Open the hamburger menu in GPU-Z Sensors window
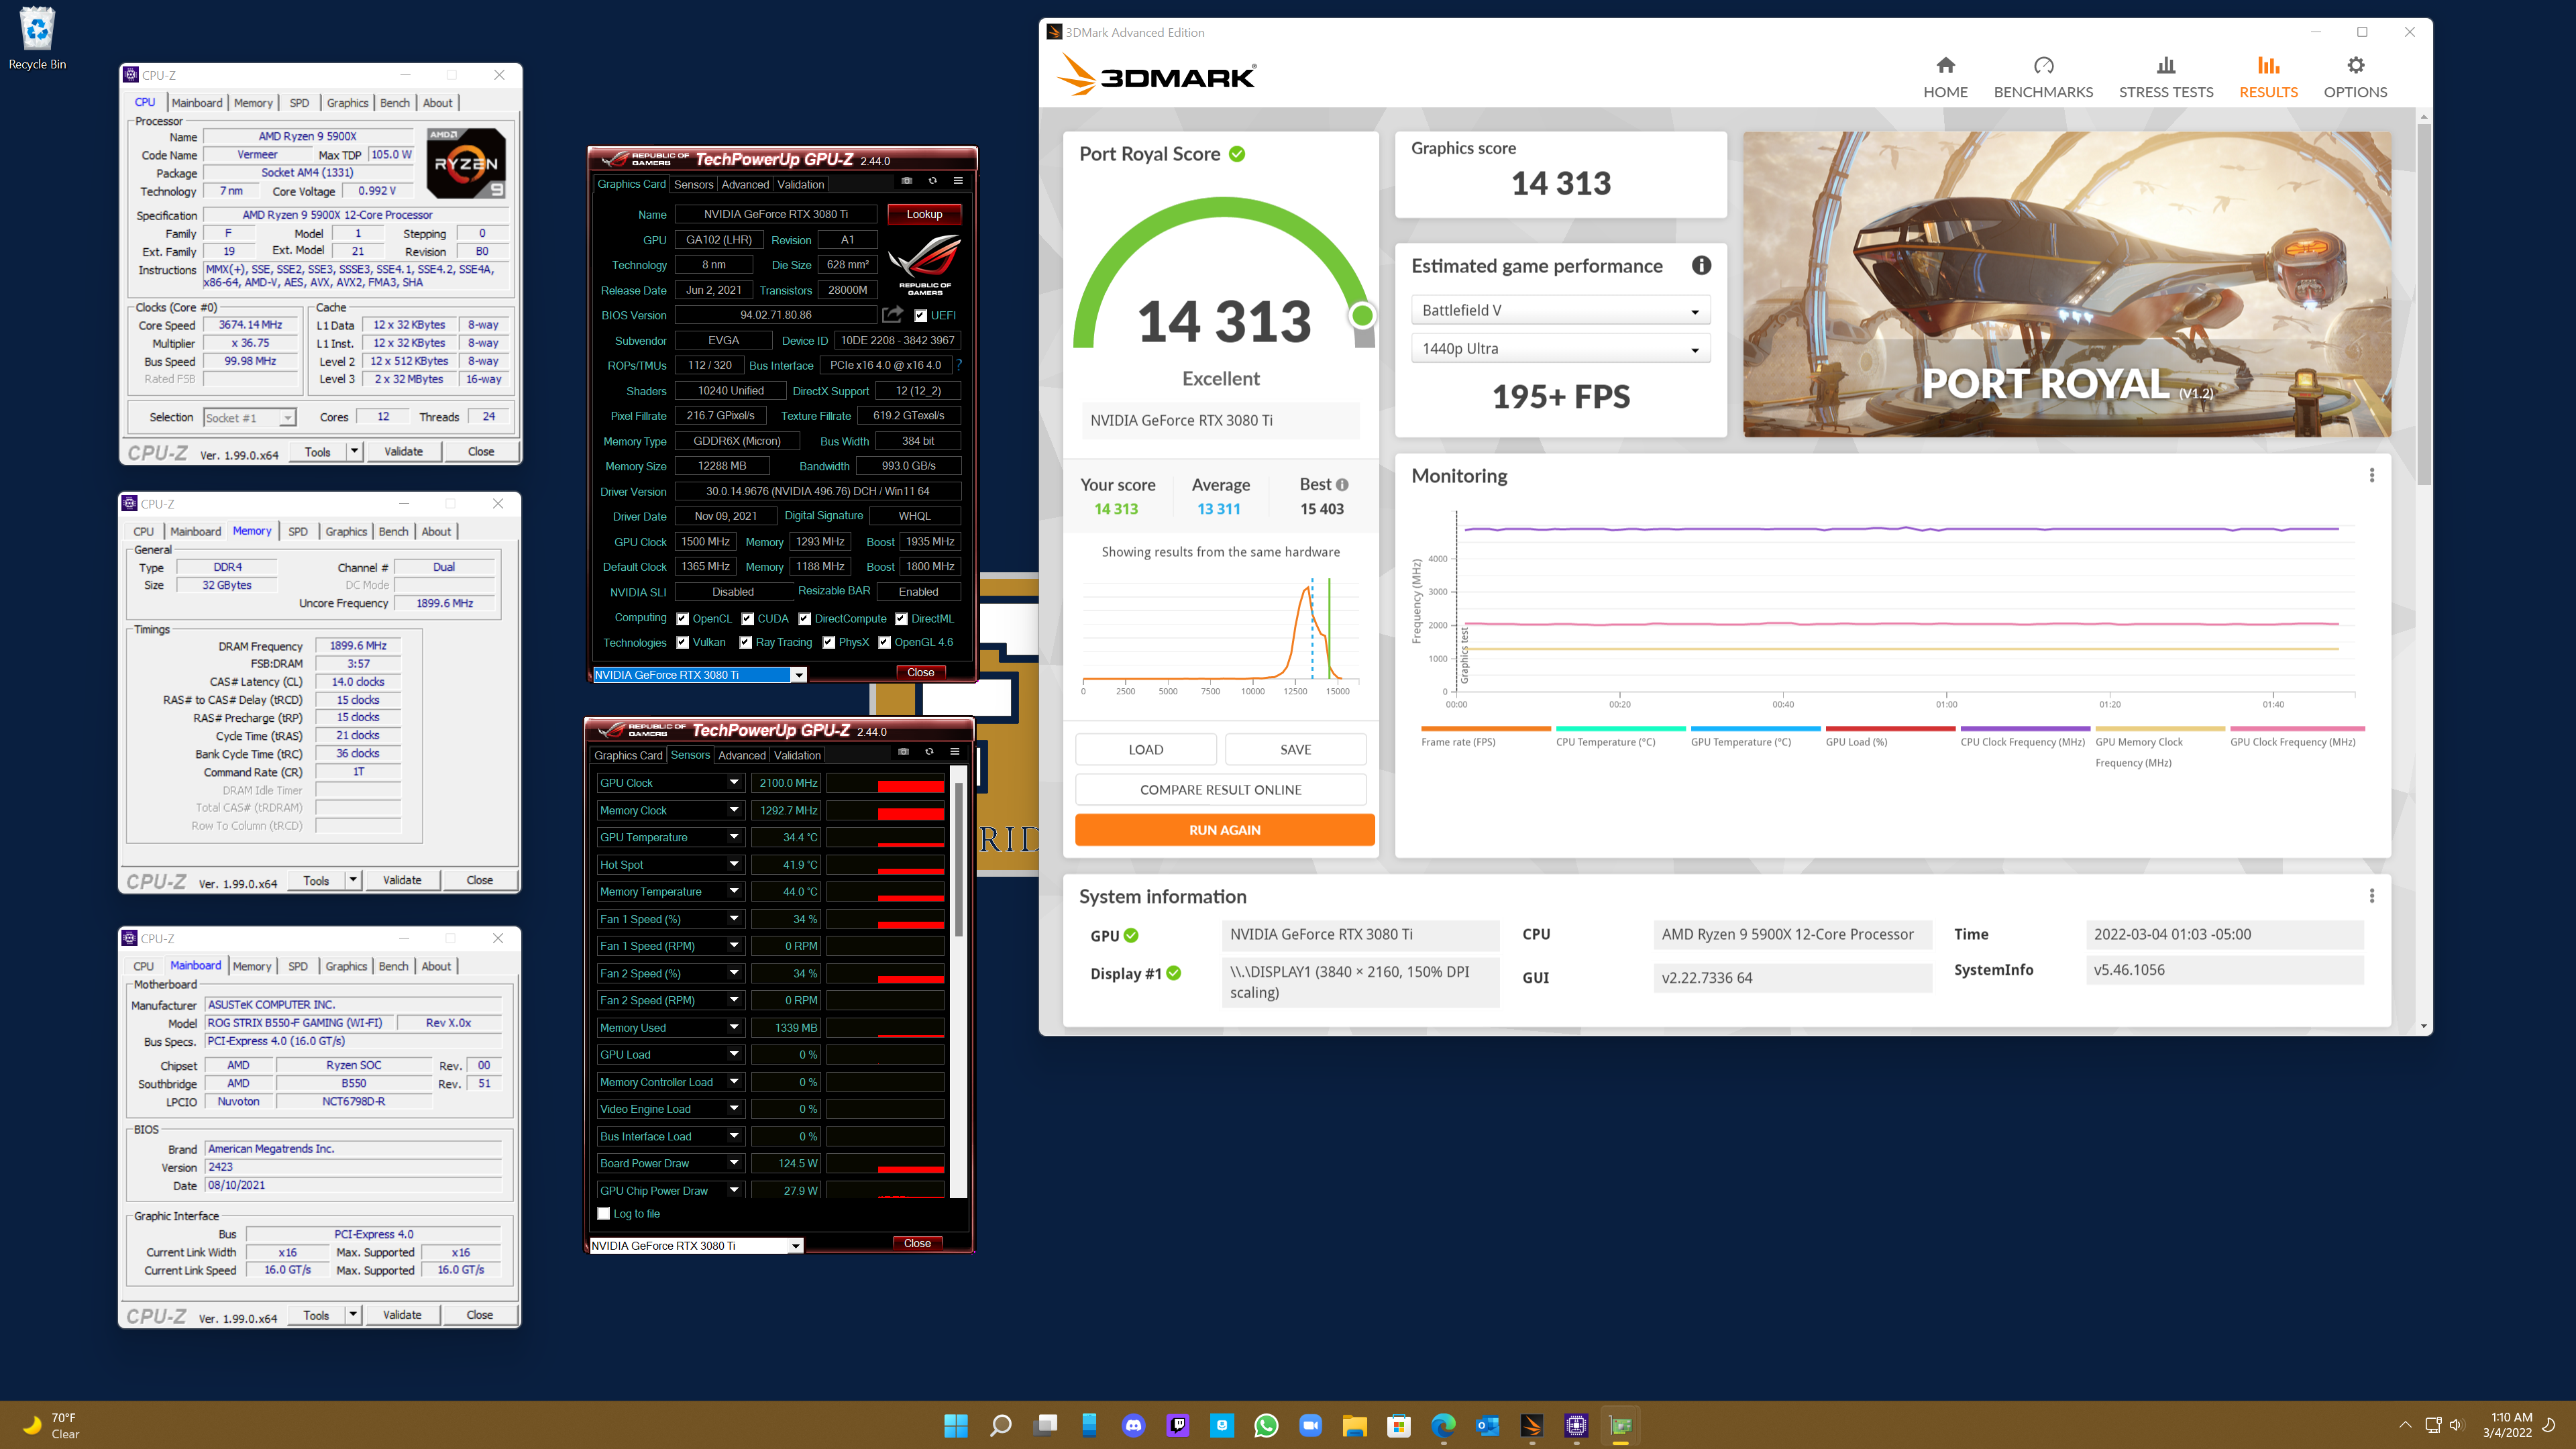Screen dimensions: 2576x1449 (x=955, y=752)
